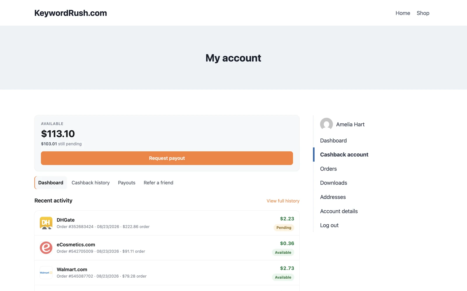The image size is (467, 291).
Task: Open Account details in sidebar
Action: tap(339, 211)
